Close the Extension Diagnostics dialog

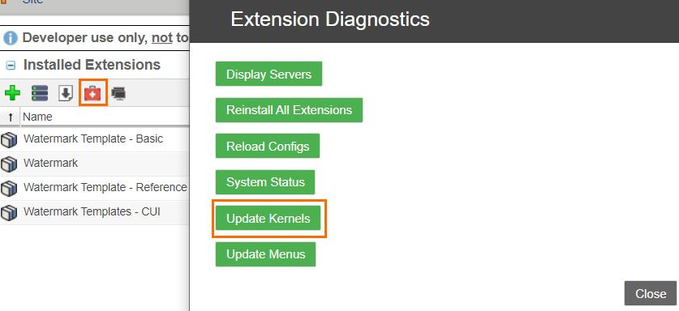(651, 293)
